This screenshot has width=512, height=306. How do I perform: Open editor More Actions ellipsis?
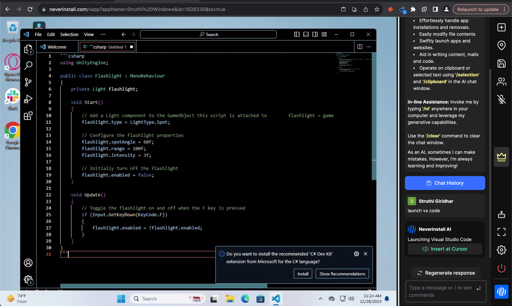pos(369,47)
